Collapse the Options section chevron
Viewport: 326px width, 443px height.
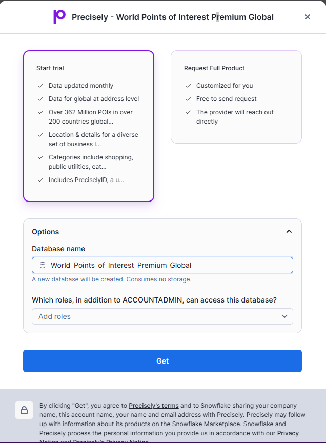[289, 232]
